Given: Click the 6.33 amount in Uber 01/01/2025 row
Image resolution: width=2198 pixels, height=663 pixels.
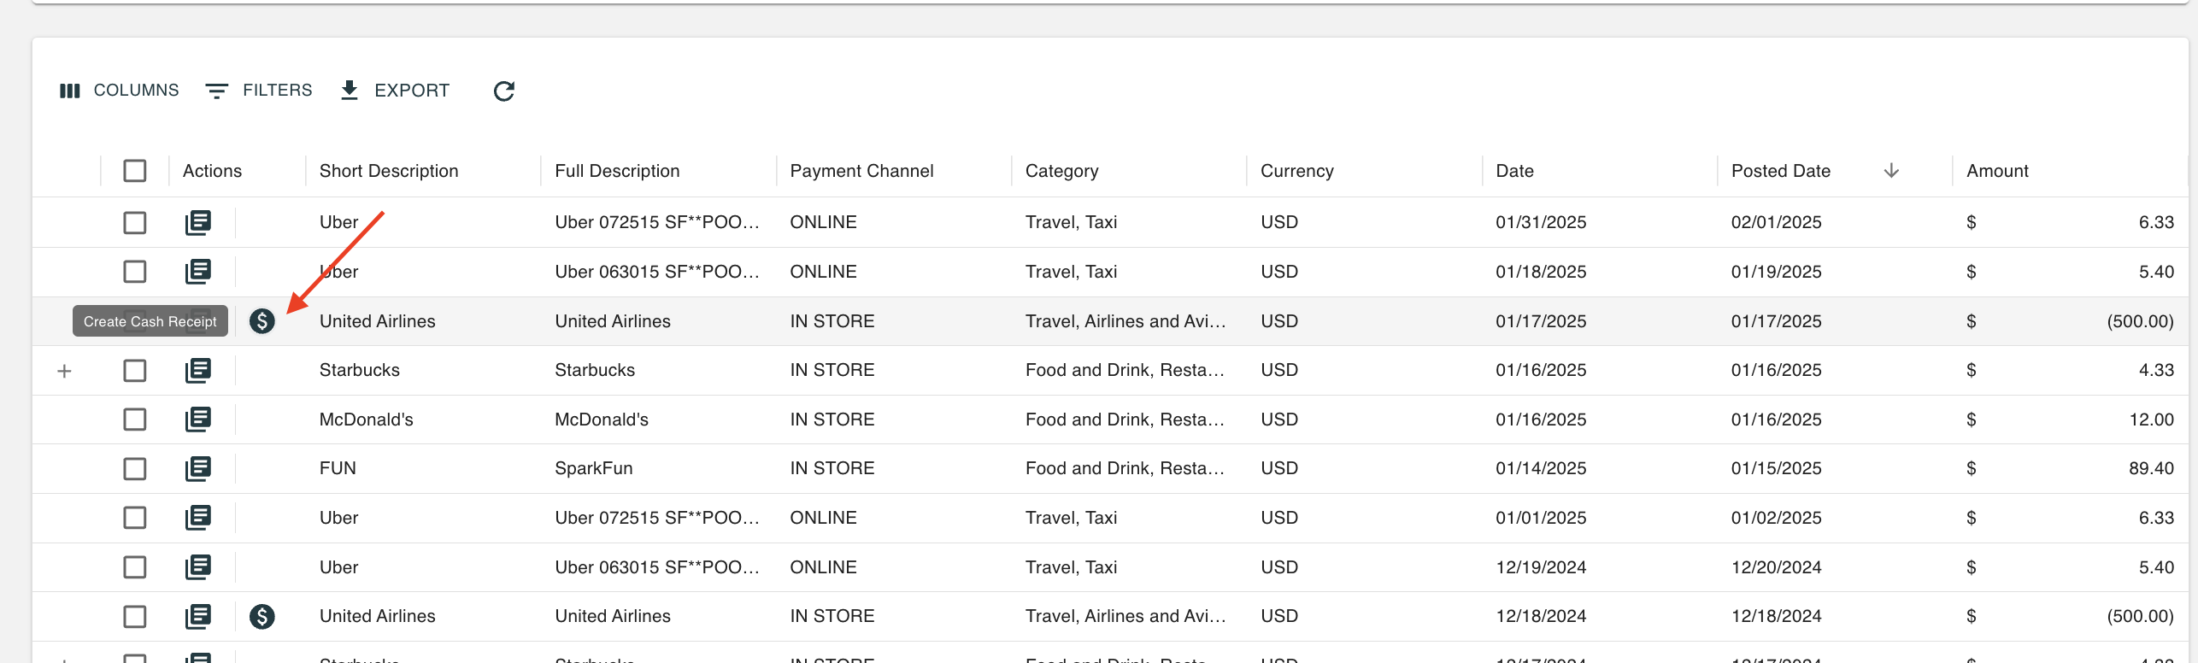Looking at the screenshot, I should (x=2156, y=518).
